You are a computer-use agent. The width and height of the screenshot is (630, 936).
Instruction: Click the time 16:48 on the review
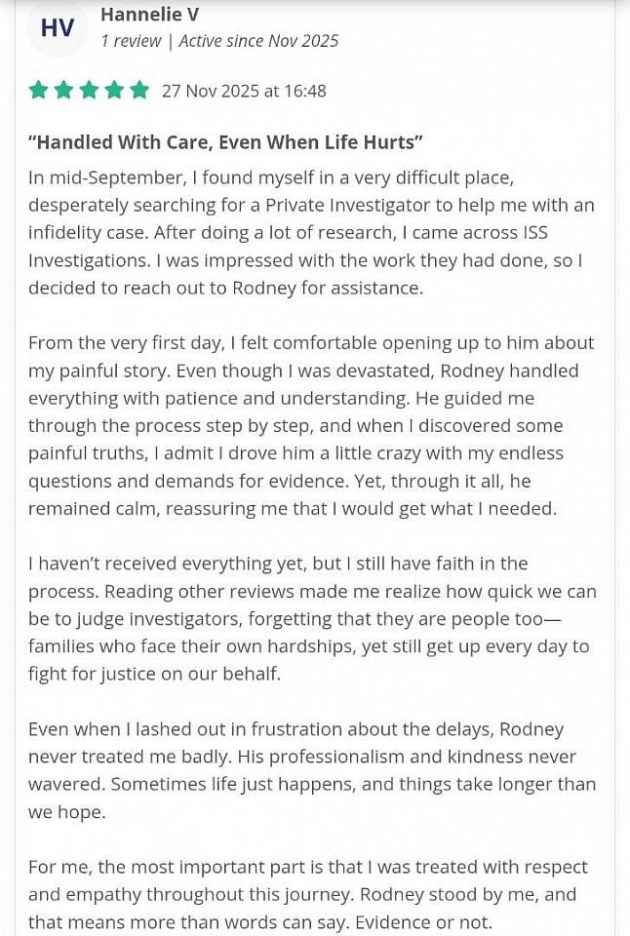click(x=303, y=91)
